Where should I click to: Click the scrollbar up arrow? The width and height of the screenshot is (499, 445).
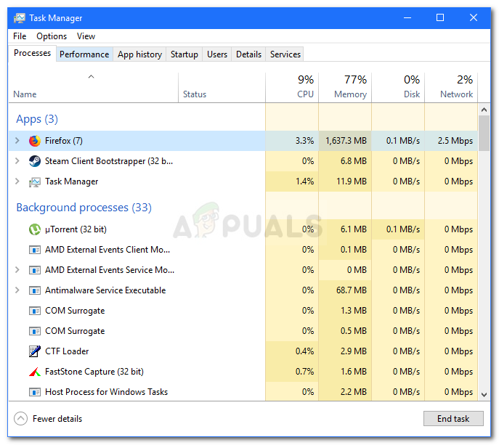[x=484, y=110]
